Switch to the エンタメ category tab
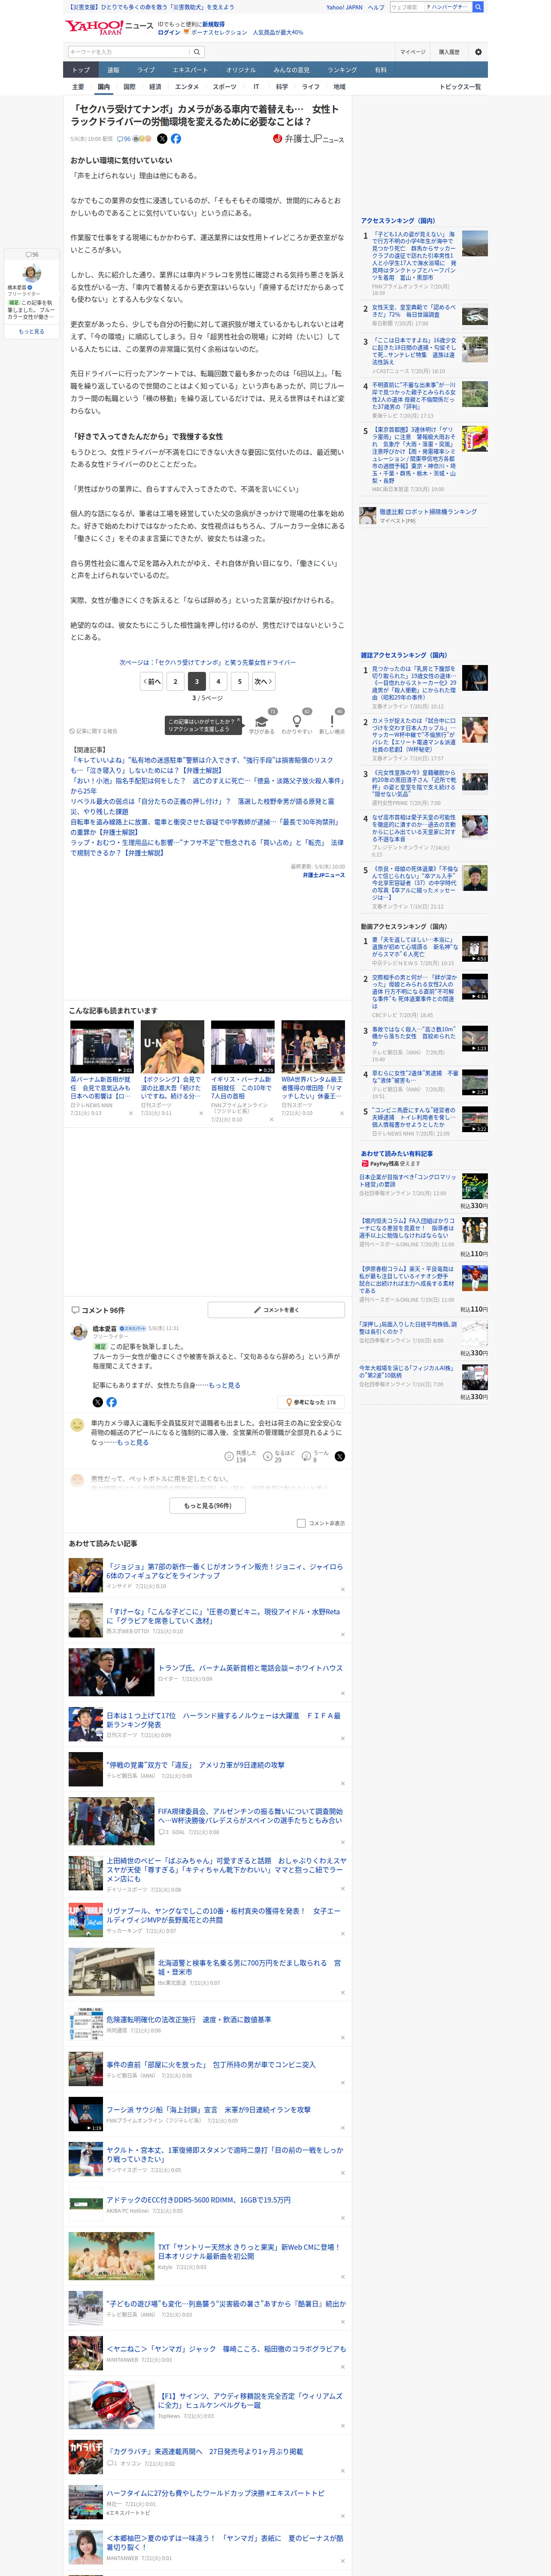The height and width of the screenshot is (2576, 551). click(187, 87)
